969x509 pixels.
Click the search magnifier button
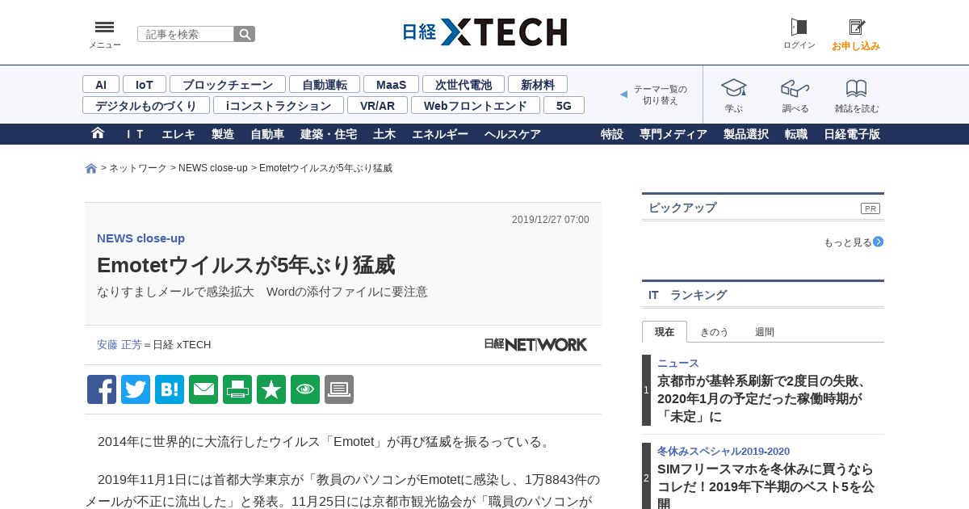pos(245,34)
